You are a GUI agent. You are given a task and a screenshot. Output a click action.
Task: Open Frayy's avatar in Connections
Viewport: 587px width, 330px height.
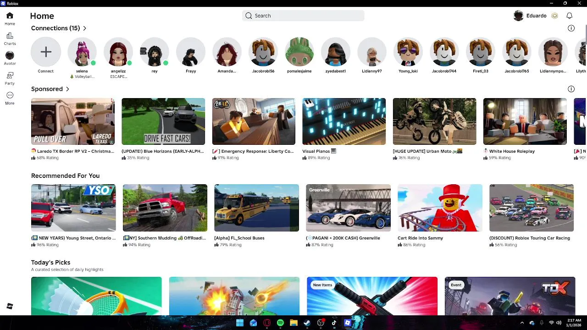191,52
